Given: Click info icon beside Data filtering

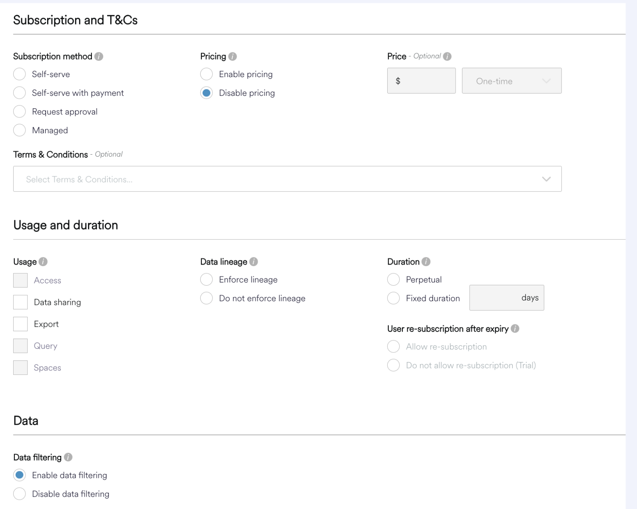Looking at the screenshot, I should click(x=68, y=457).
